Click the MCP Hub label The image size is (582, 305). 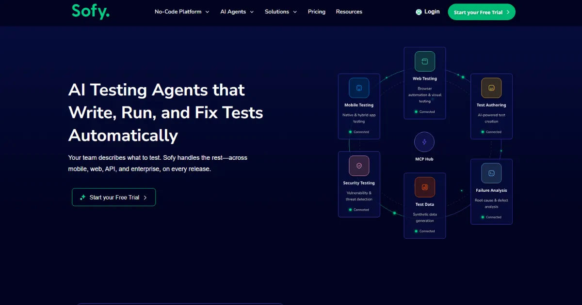[x=425, y=159]
